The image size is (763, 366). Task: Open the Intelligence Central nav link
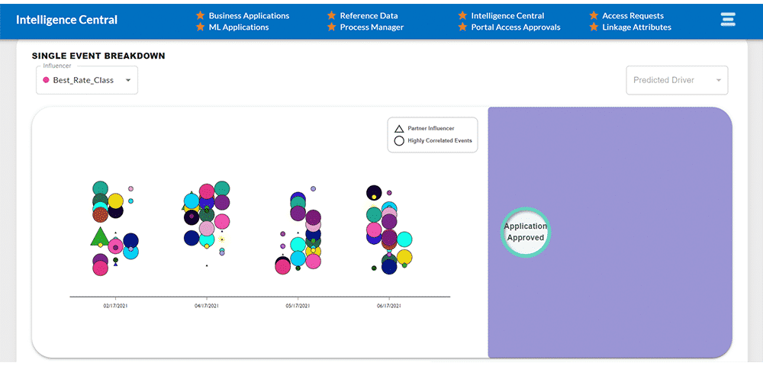pyautogui.click(x=507, y=15)
